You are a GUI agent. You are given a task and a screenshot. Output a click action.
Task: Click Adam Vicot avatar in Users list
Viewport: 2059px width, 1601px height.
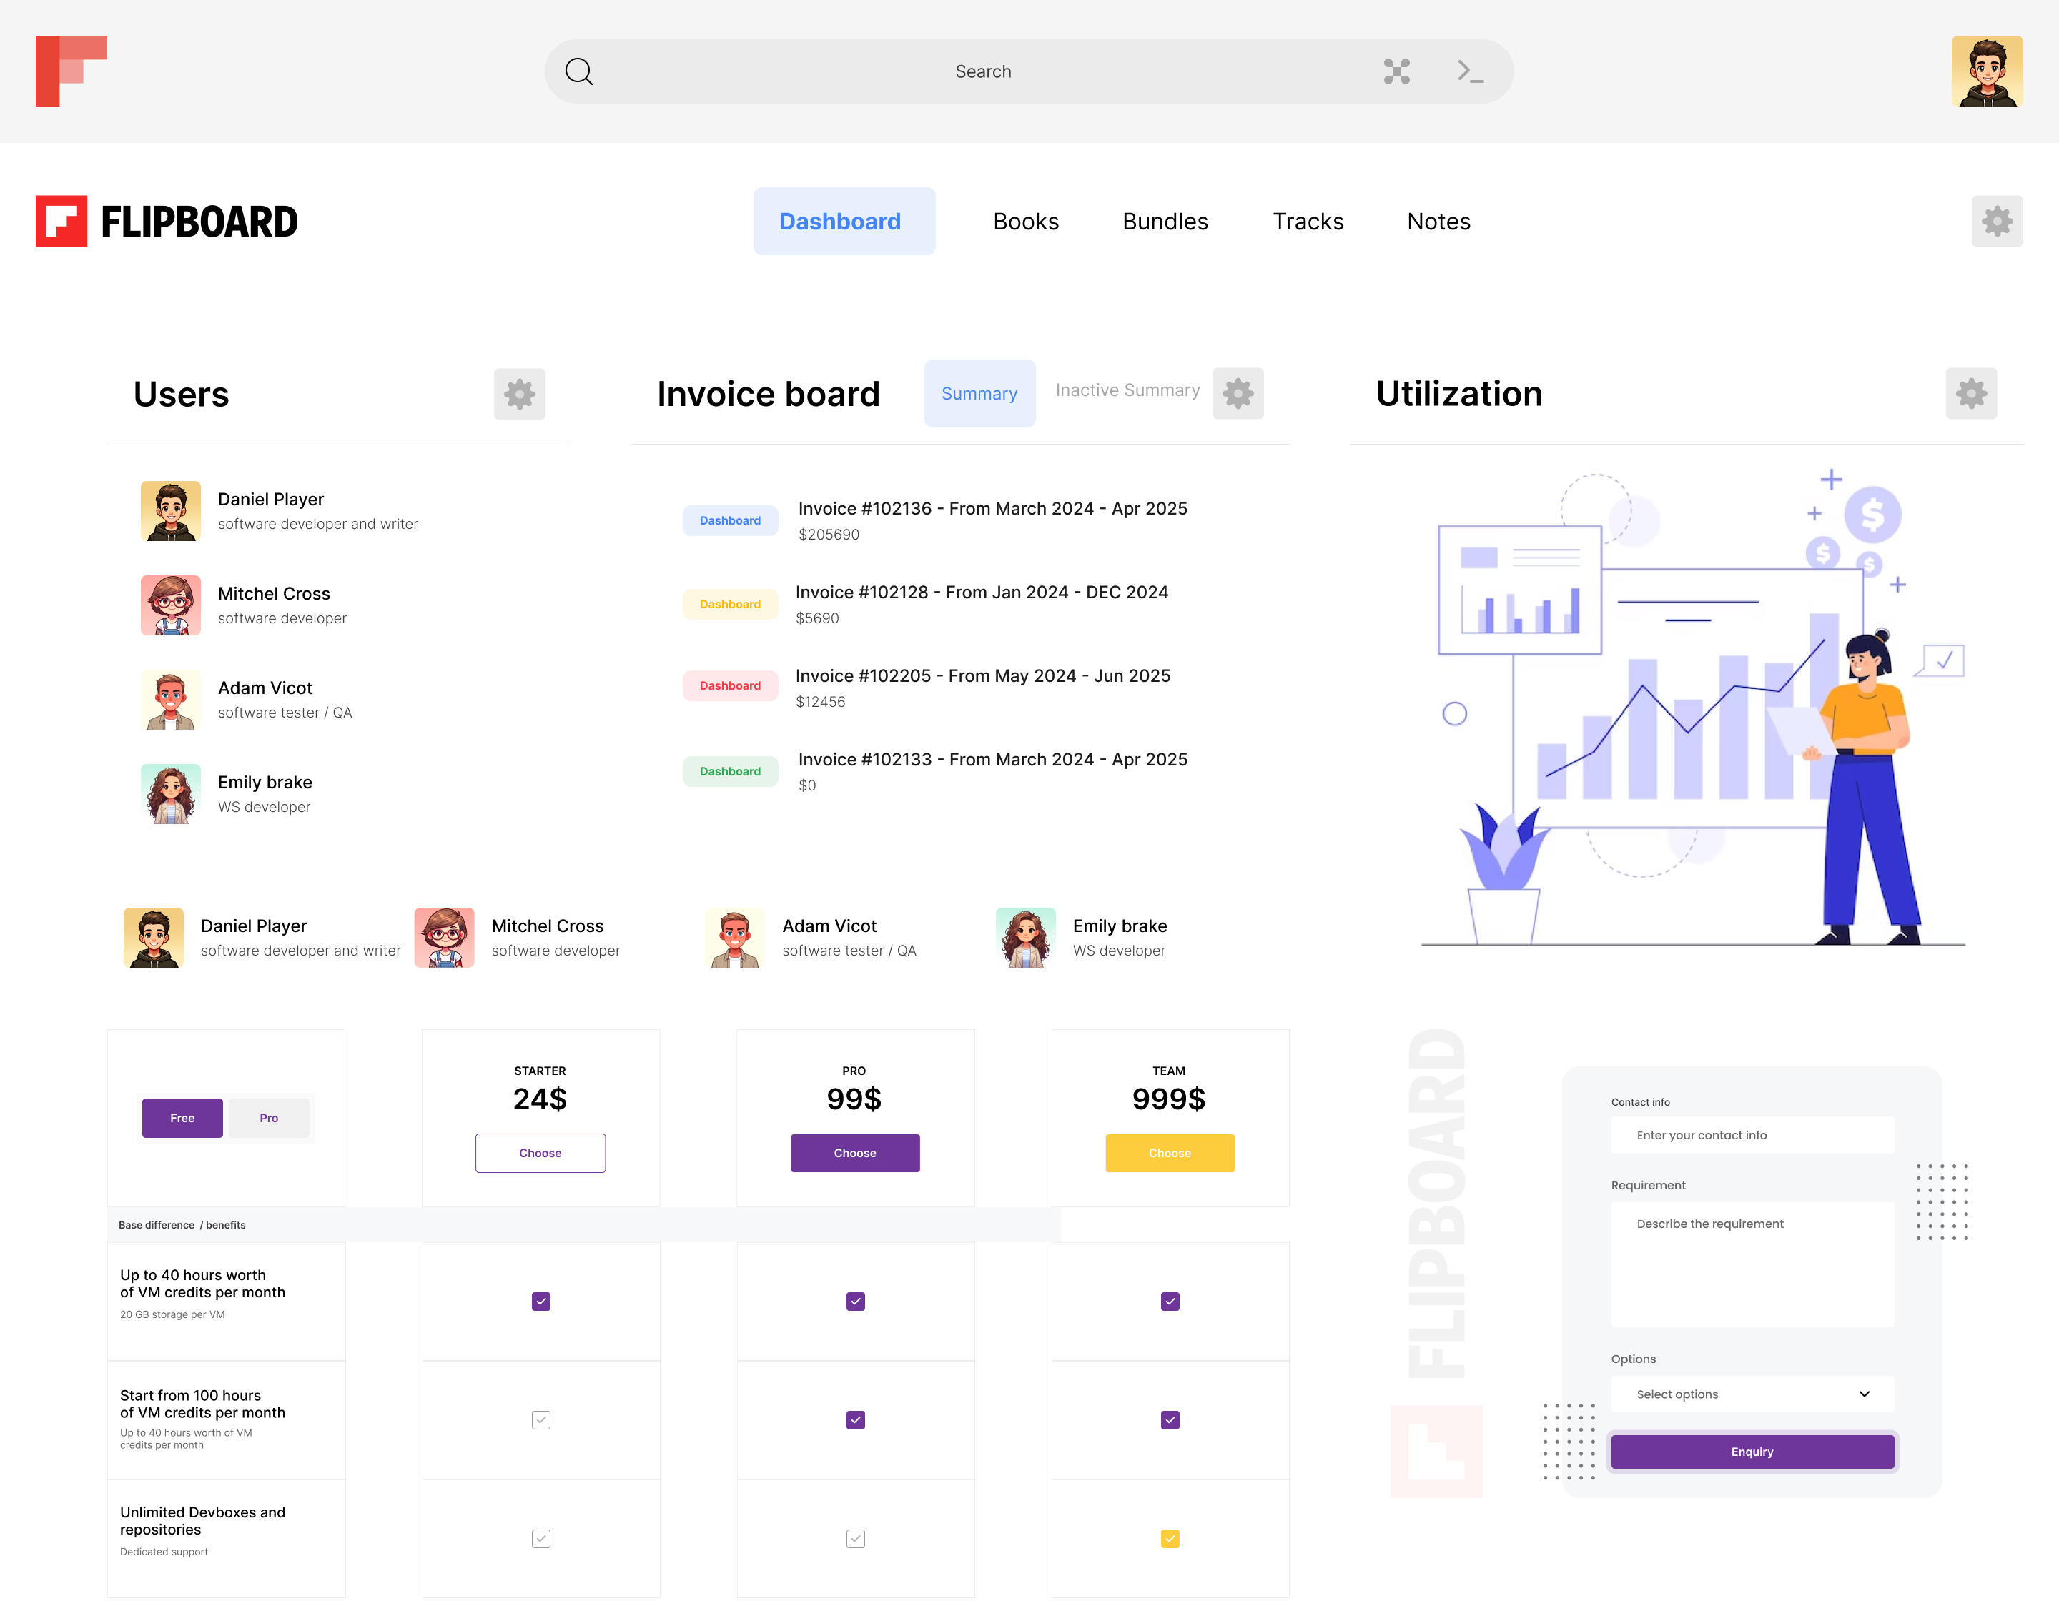pos(171,699)
